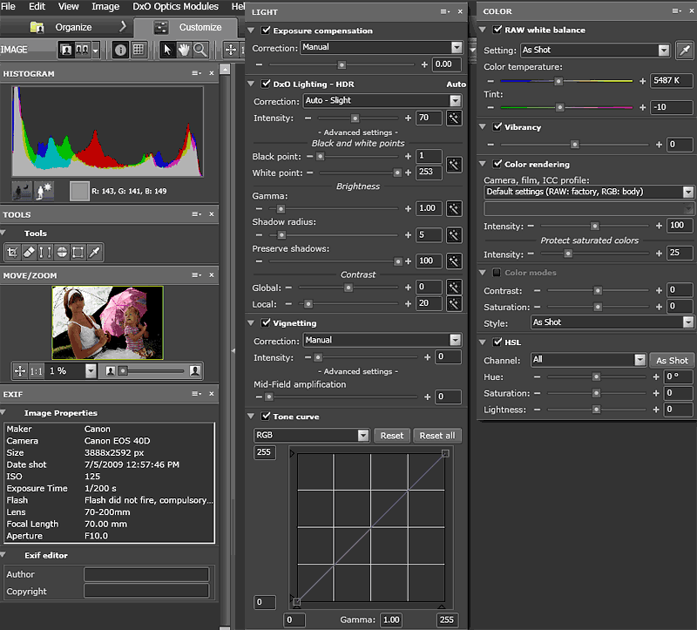This screenshot has height=630, width=697.
Task: Click the white balance color picker eyedropper
Action: click(685, 50)
